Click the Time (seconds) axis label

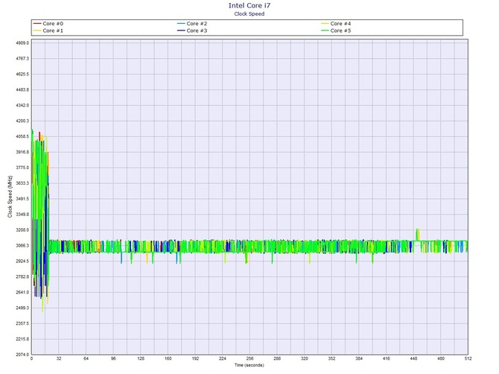249,365
